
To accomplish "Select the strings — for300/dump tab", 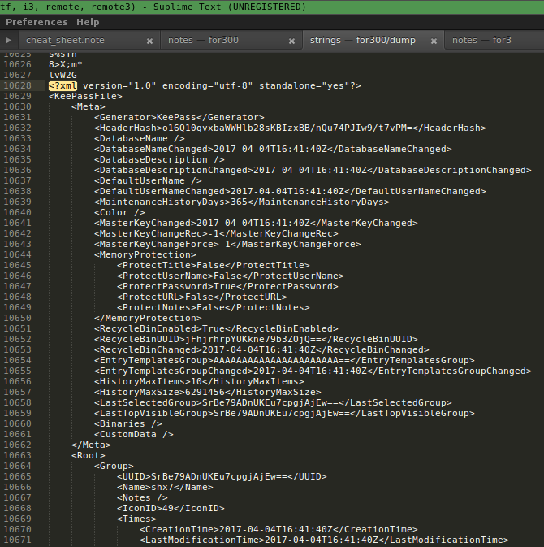I will click(x=363, y=40).
